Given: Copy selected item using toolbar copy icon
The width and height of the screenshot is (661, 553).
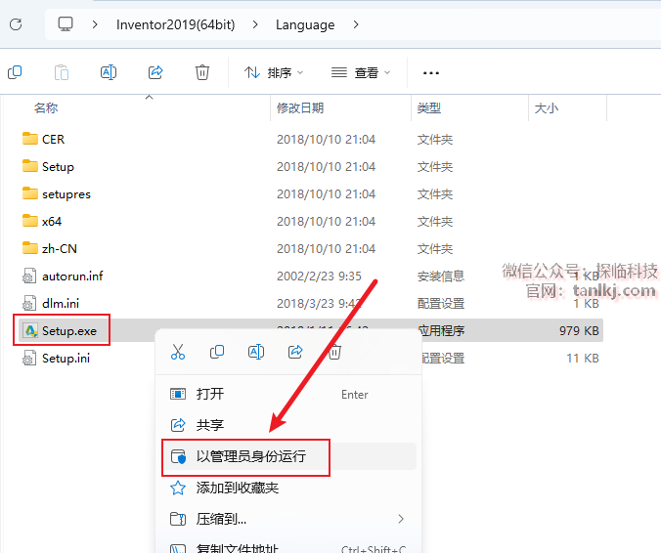Looking at the screenshot, I should pos(15,72).
